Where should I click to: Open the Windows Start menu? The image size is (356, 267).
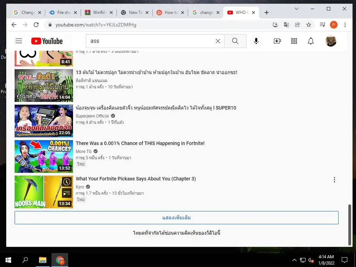[x=8, y=260]
